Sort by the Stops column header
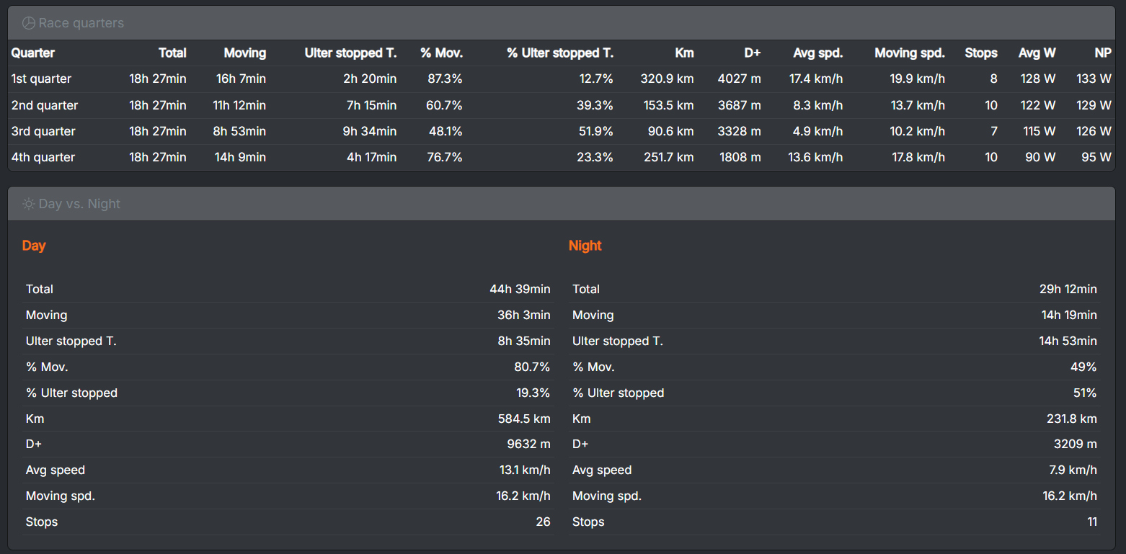The height and width of the screenshot is (554, 1126). 980,53
